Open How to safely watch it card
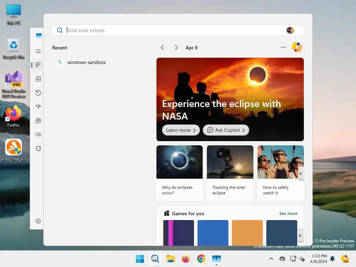356x267 pixels. [281, 173]
